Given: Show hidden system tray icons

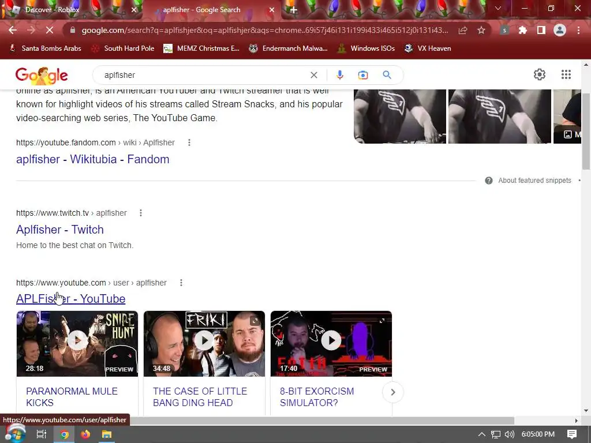Looking at the screenshot, I should click(482, 434).
